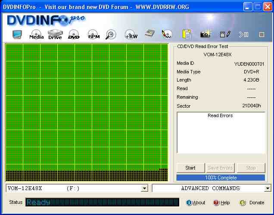Click the Donate coin icon
Image resolution: width=274 pixels, height=215 pixels.
(243, 203)
